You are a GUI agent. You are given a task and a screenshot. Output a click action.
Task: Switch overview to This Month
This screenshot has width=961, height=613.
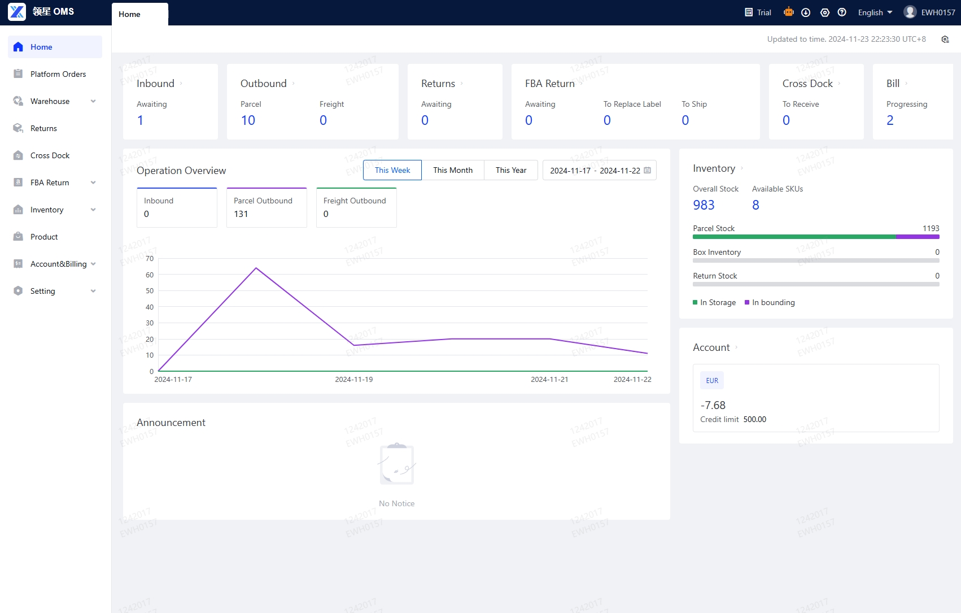pyautogui.click(x=453, y=170)
